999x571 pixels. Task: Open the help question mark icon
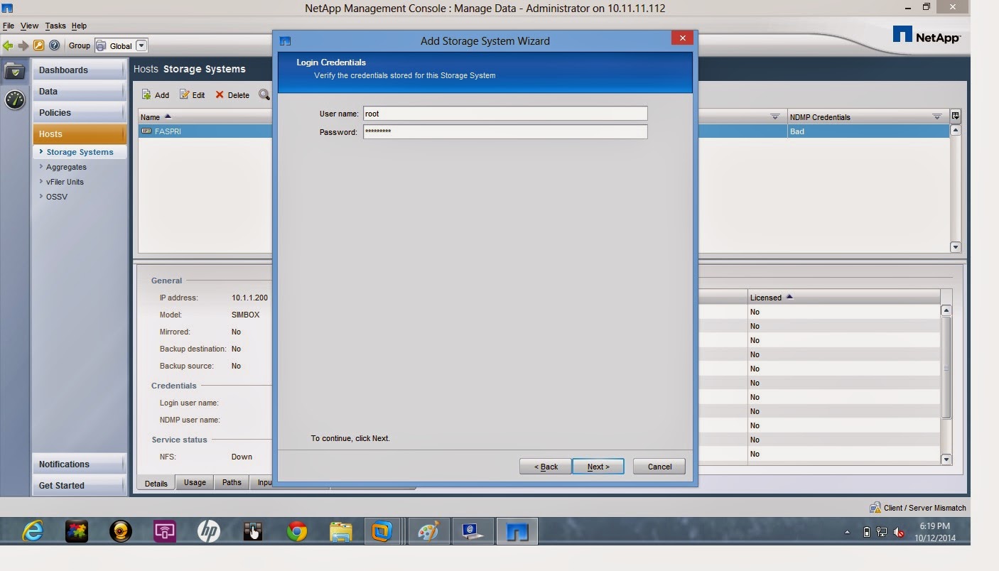click(54, 45)
